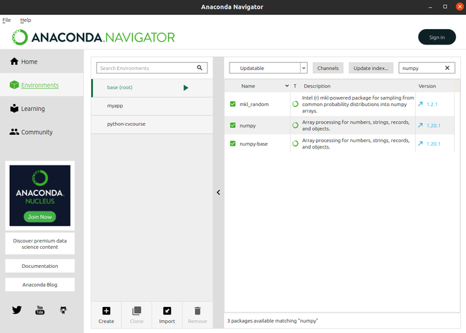Screen dimensions: 466x333
Task: Select the base (root) environment
Action: [152, 88]
